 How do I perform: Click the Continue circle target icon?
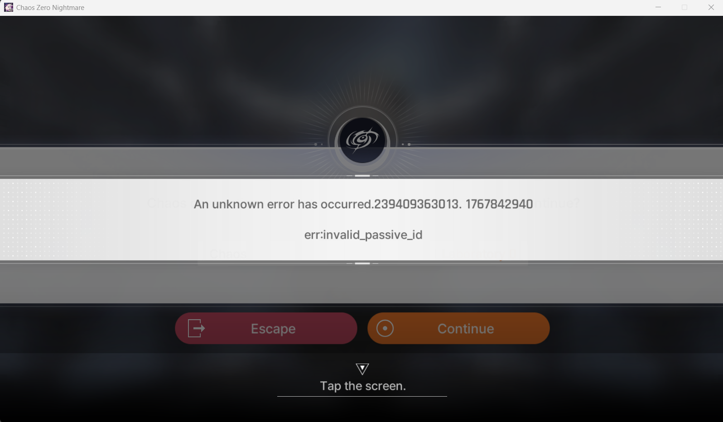pyautogui.click(x=385, y=328)
